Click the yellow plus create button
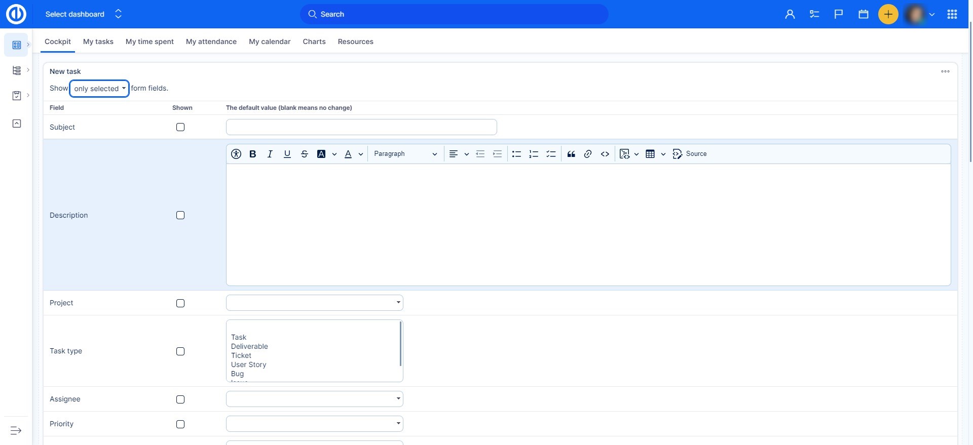Screen dimensions: 973x445 pyautogui.click(x=888, y=14)
